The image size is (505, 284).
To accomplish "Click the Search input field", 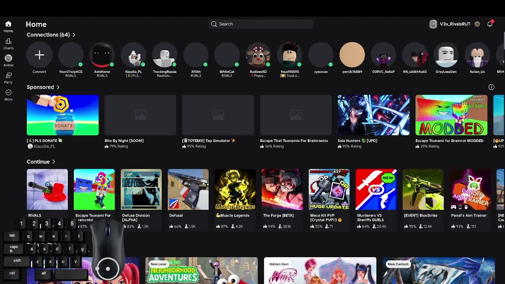I will click(261, 24).
